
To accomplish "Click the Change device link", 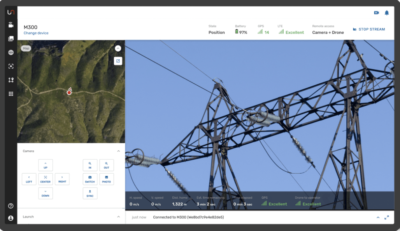I will (36, 33).
